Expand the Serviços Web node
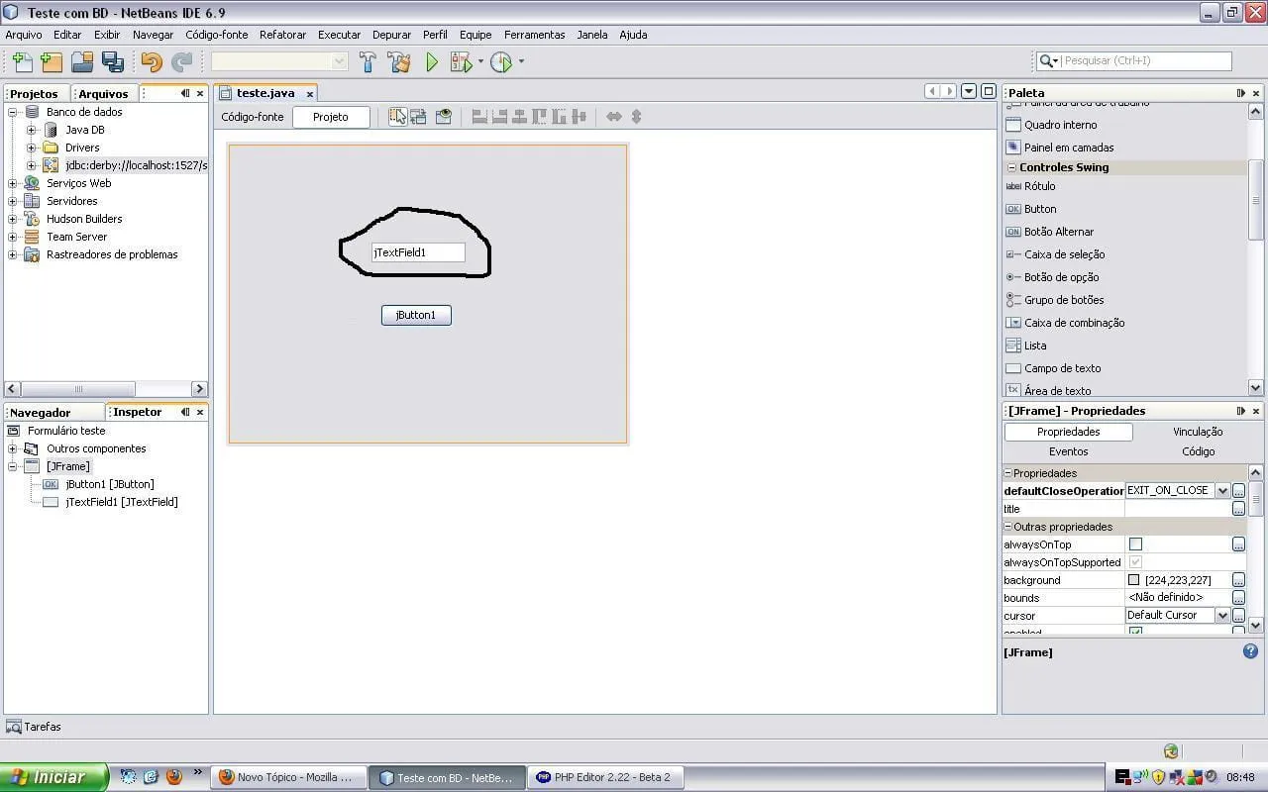The height and width of the screenshot is (792, 1268). click(13, 183)
